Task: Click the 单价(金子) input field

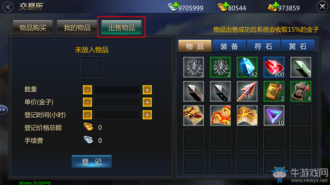Action: pos(117,102)
